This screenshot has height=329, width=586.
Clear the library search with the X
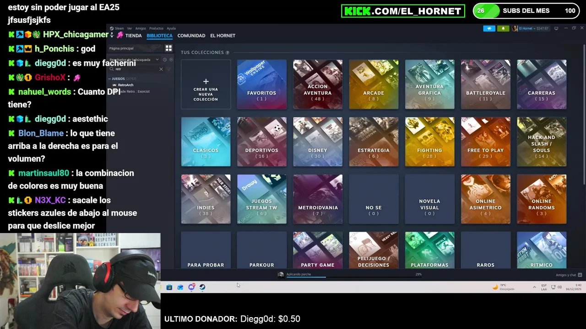point(161,69)
